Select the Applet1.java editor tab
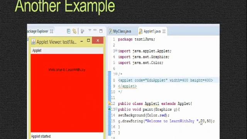This screenshot has height=139, width=247. click(152, 31)
